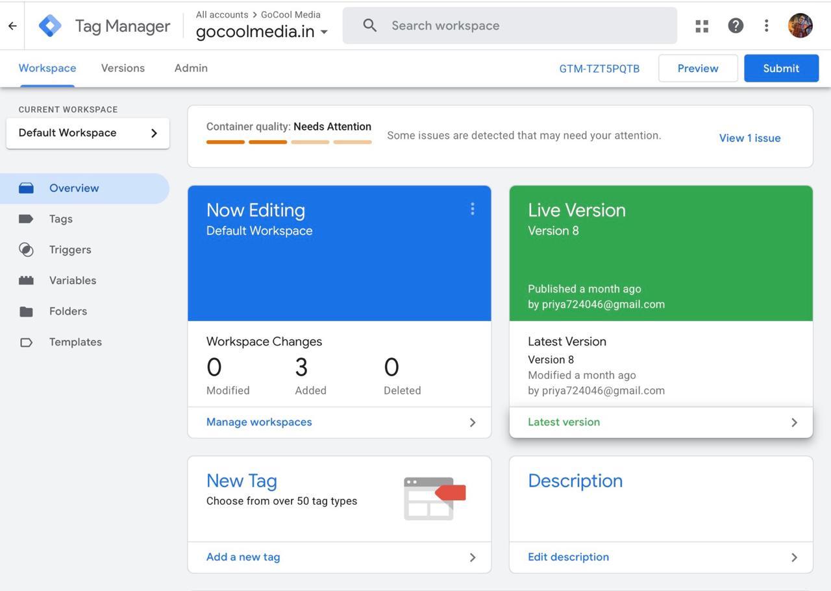The image size is (831, 591).
Task: Click the container quality progress bar
Action: point(289,142)
